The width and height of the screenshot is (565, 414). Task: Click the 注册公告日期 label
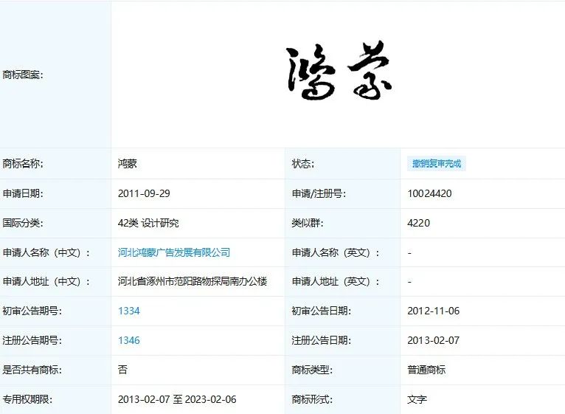[321, 340]
